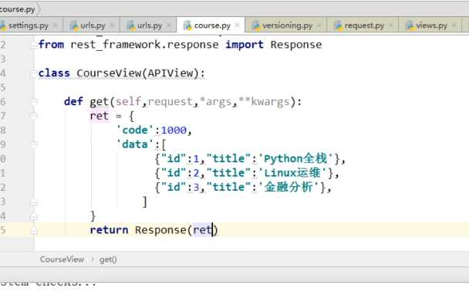
Task: Collapse the get method fold marker
Action: click(x=33, y=102)
